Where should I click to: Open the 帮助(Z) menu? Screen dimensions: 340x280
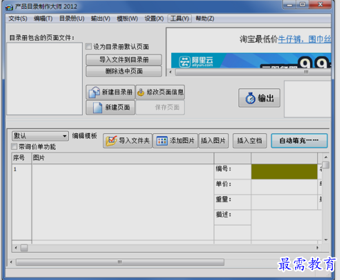(x=205, y=19)
